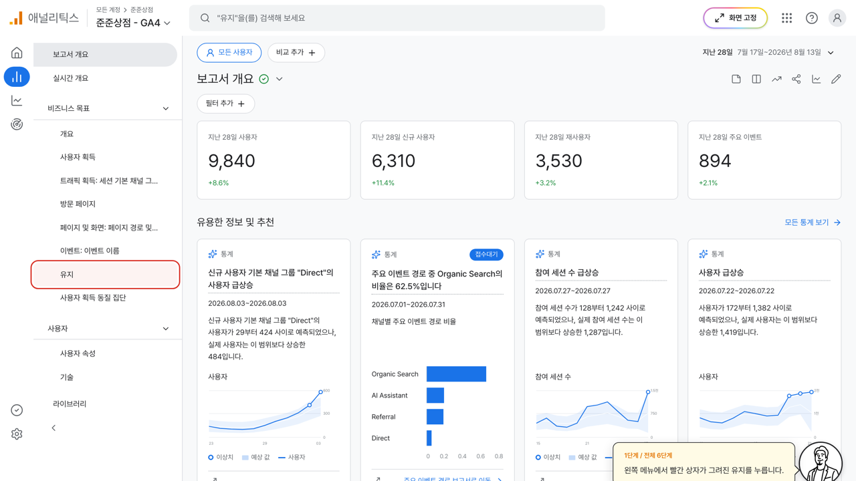Screen dimensions: 856x481
Task: Click the compare columns icon
Action: click(756, 79)
